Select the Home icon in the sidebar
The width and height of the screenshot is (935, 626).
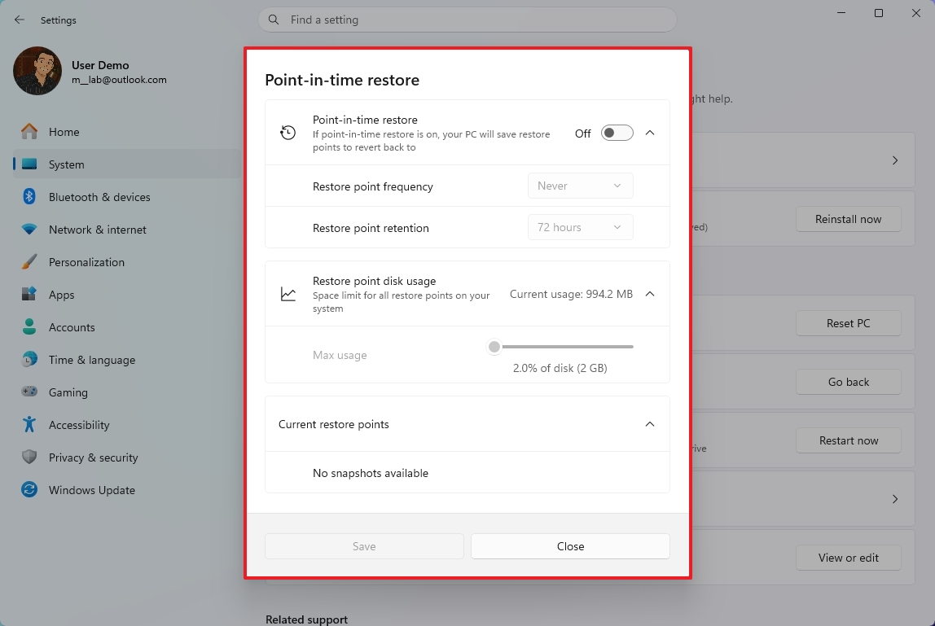[x=29, y=131]
